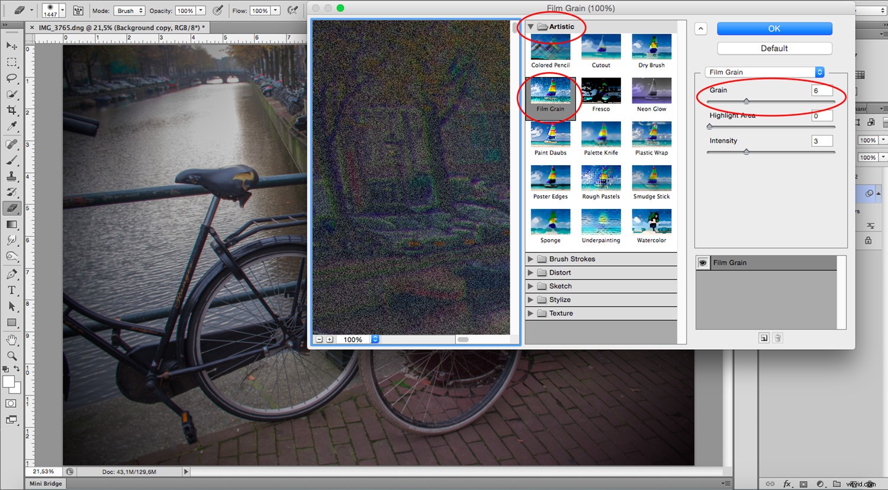Create a new effect layer
The width and height of the screenshot is (888, 490).
764,337
